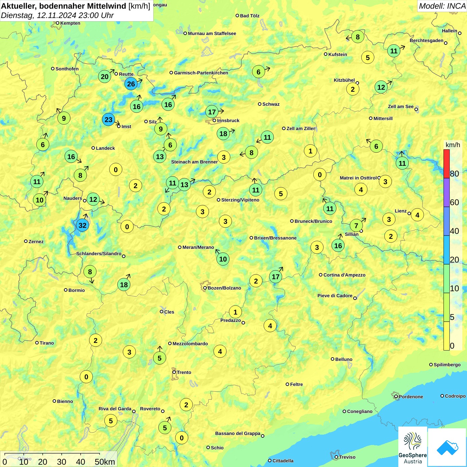
Task: Click the GeoSphere Austria logo
Action: tap(413, 447)
